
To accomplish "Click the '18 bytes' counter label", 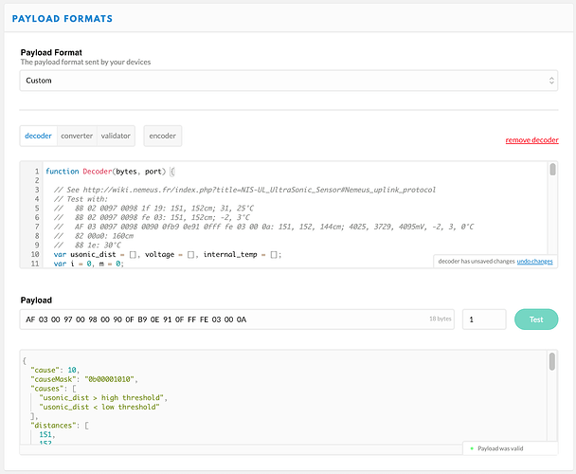I will tap(441, 319).
